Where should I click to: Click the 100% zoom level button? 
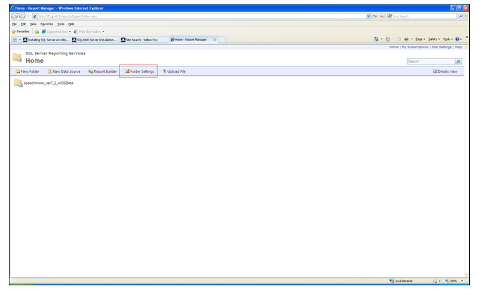point(451,281)
